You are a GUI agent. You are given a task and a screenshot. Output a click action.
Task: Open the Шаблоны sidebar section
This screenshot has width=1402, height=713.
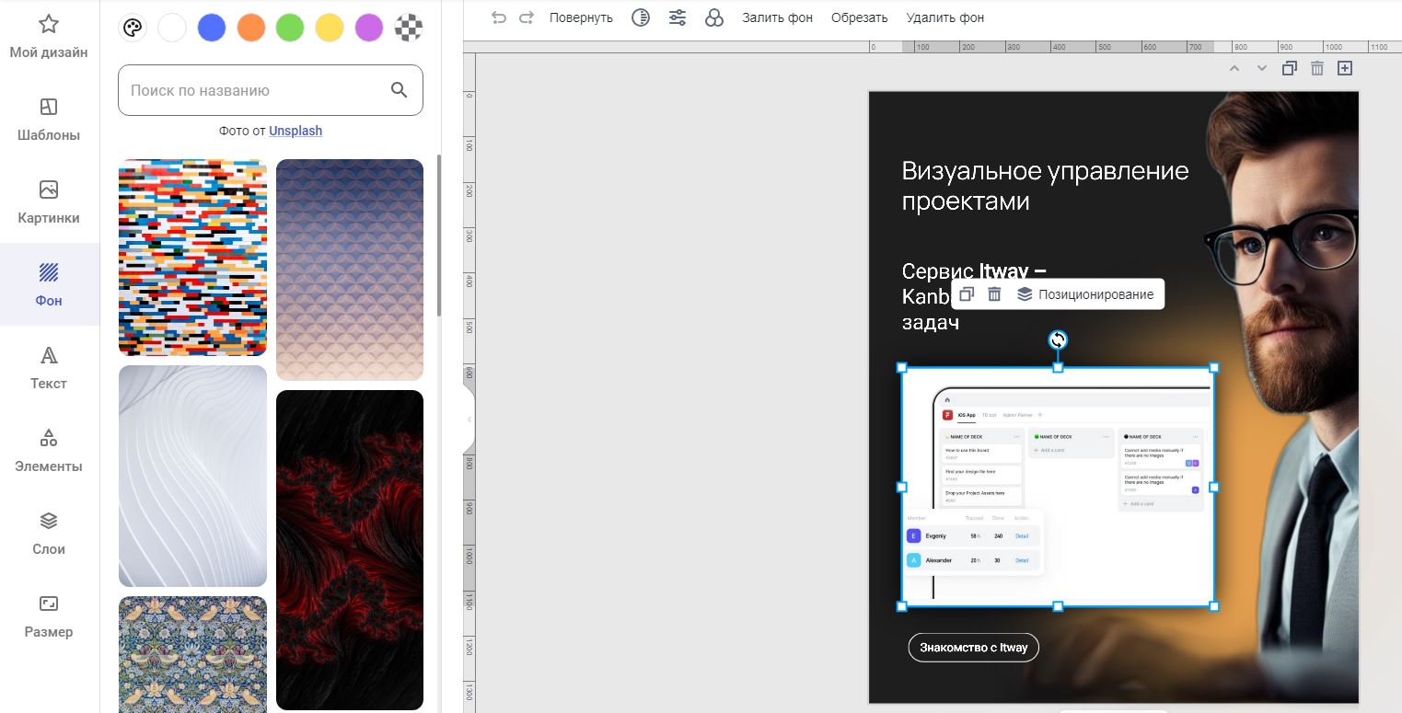click(49, 120)
